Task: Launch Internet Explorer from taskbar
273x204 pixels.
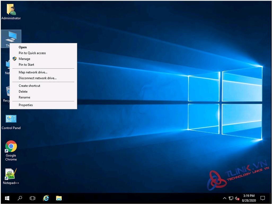Action: point(46,198)
